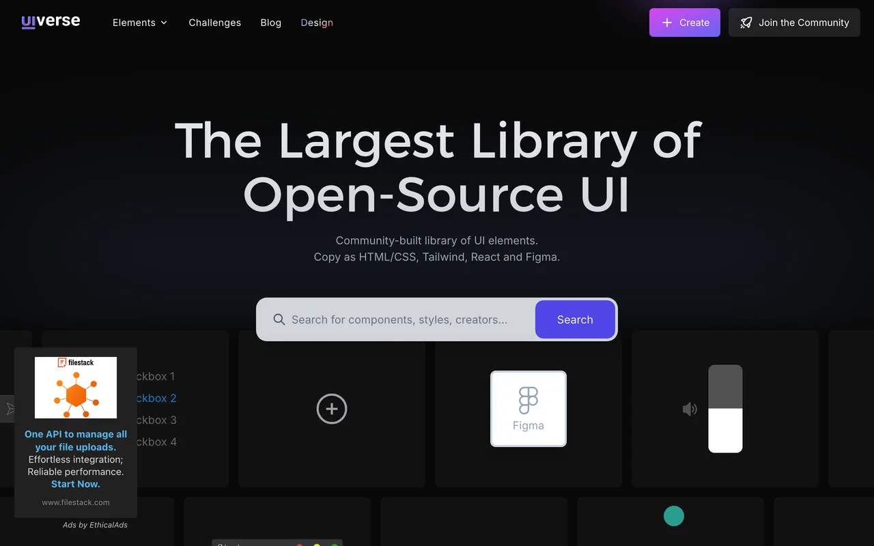This screenshot has height=546, width=874.
Task: Open the filestack ad image
Action: coord(76,388)
